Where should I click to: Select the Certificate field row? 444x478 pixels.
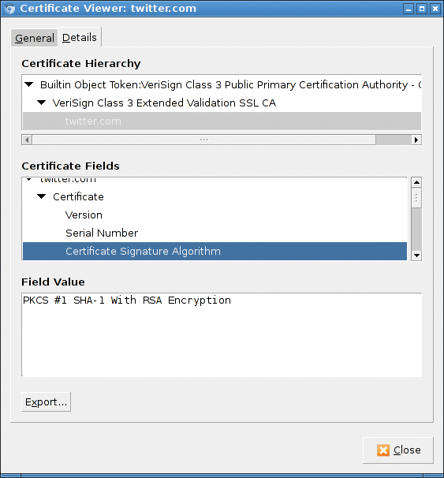[215, 197]
